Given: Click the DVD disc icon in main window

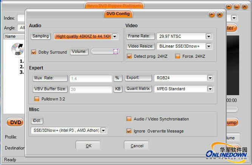Looking at the screenshot, I should point(17,49).
